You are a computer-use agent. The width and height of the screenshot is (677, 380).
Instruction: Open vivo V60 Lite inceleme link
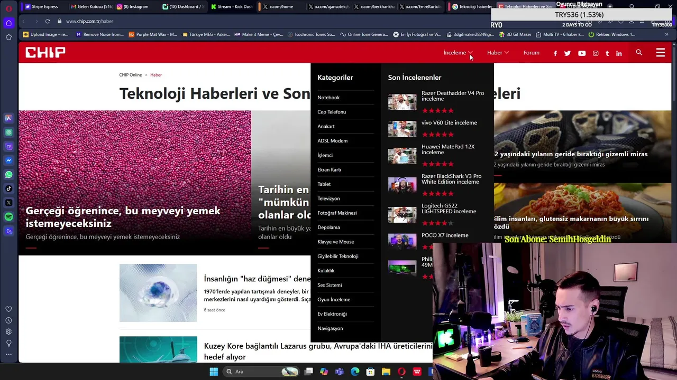point(449,122)
